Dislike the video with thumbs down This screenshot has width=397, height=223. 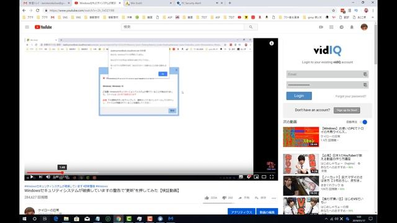[x=225, y=198]
